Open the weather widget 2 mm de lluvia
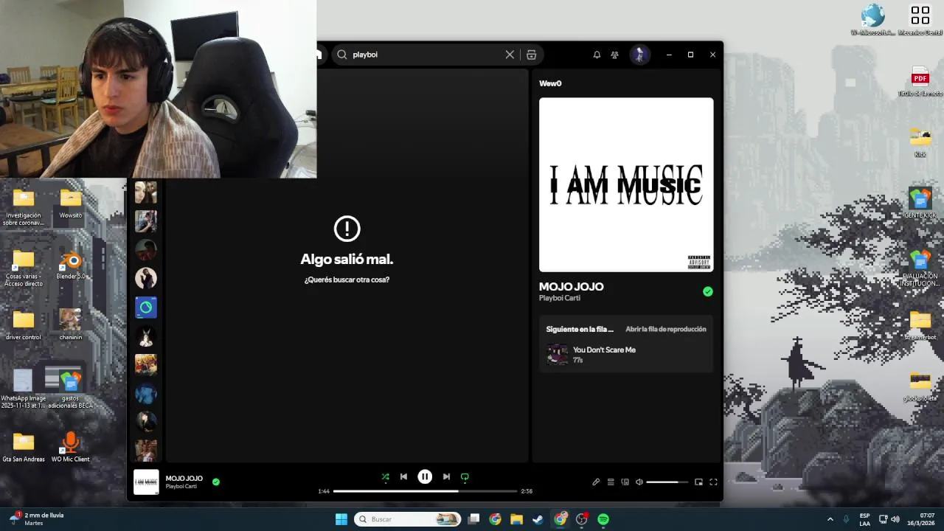The image size is (944, 531). pyautogui.click(x=37, y=519)
